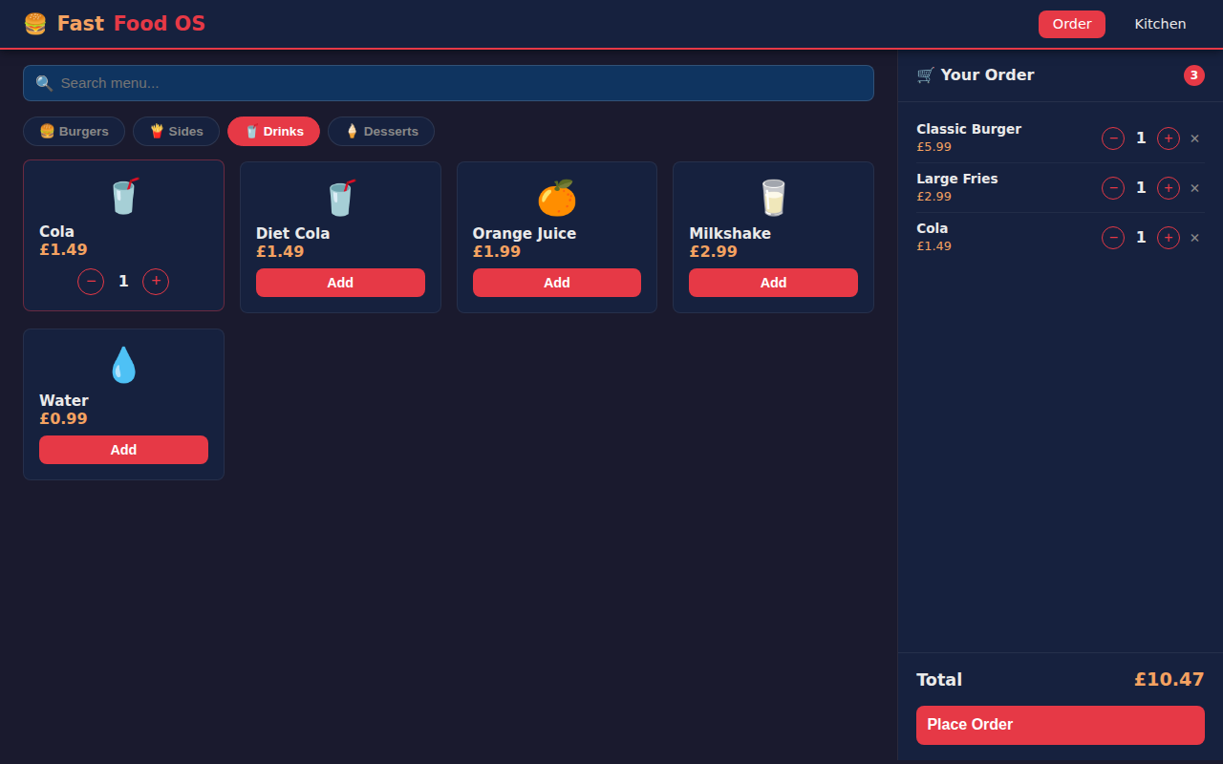Remove Large Fries from the order
The height and width of the screenshot is (764, 1223).
point(1194,188)
